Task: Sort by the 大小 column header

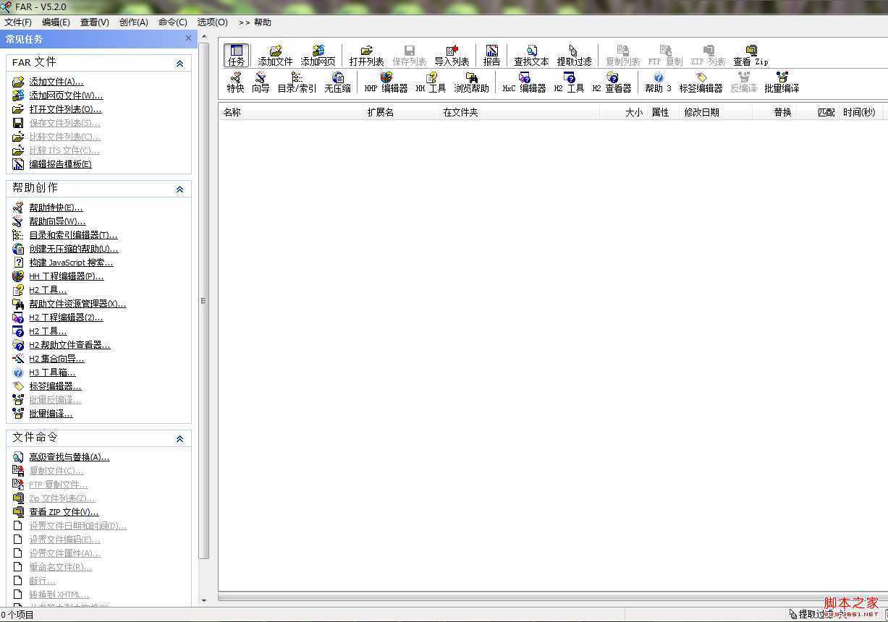Action: (x=623, y=112)
